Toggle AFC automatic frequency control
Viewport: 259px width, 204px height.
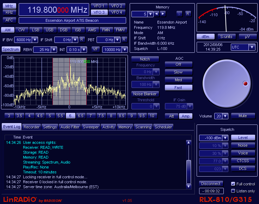(x=9, y=20)
